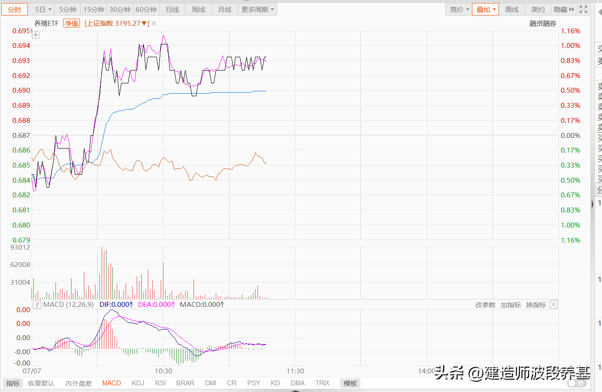602x392 pixels.
Task: Click the 上证指数 3195.27 overlay label
Action: click(x=117, y=24)
